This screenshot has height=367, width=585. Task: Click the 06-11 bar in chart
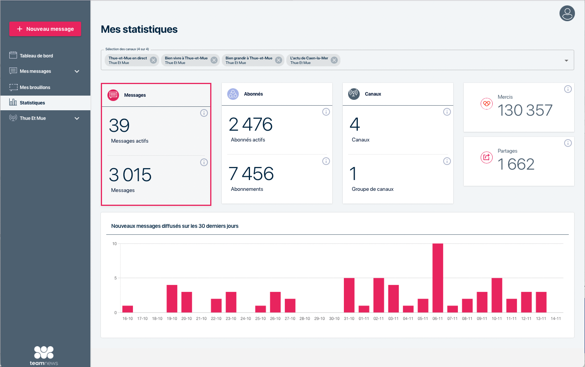point(438,278)
